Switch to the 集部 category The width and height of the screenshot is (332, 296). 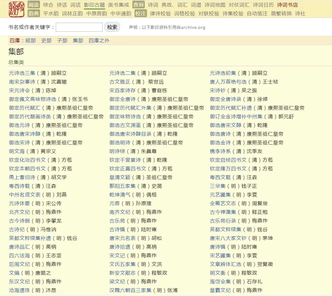click(x=78, y=40)
